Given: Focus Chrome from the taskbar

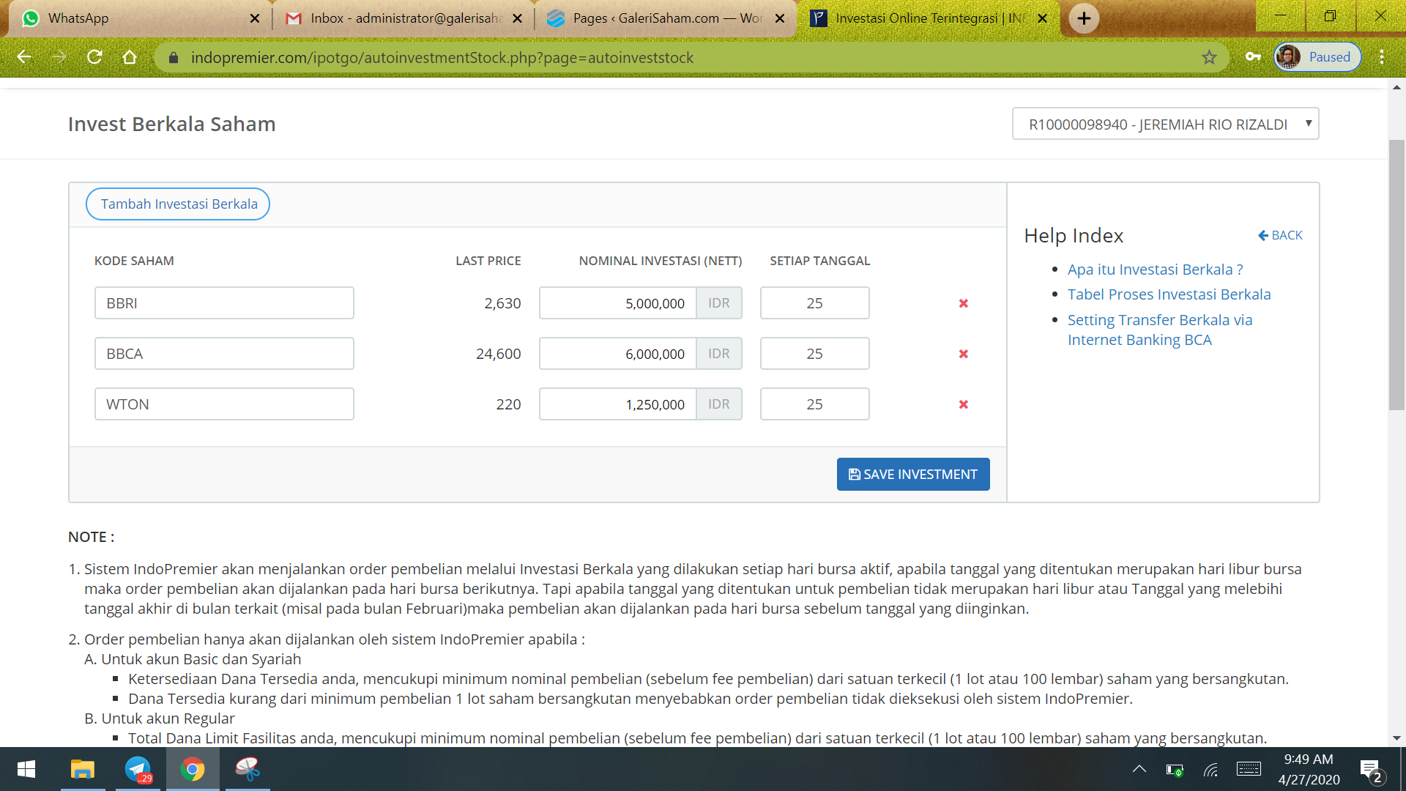Looking at the screenshot, I should 193,769.
